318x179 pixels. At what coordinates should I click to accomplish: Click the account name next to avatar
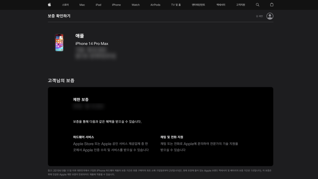259,16
